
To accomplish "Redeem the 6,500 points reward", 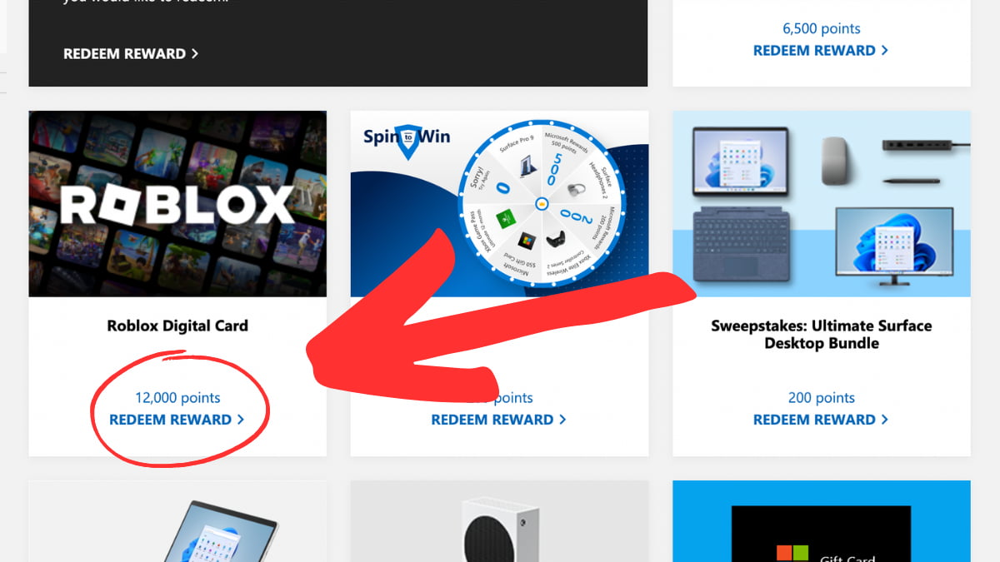I will coord(821,50).
